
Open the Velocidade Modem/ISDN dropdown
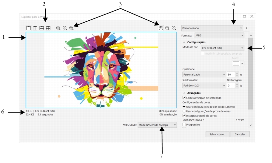pyautogui.click(x=157, y=125)
